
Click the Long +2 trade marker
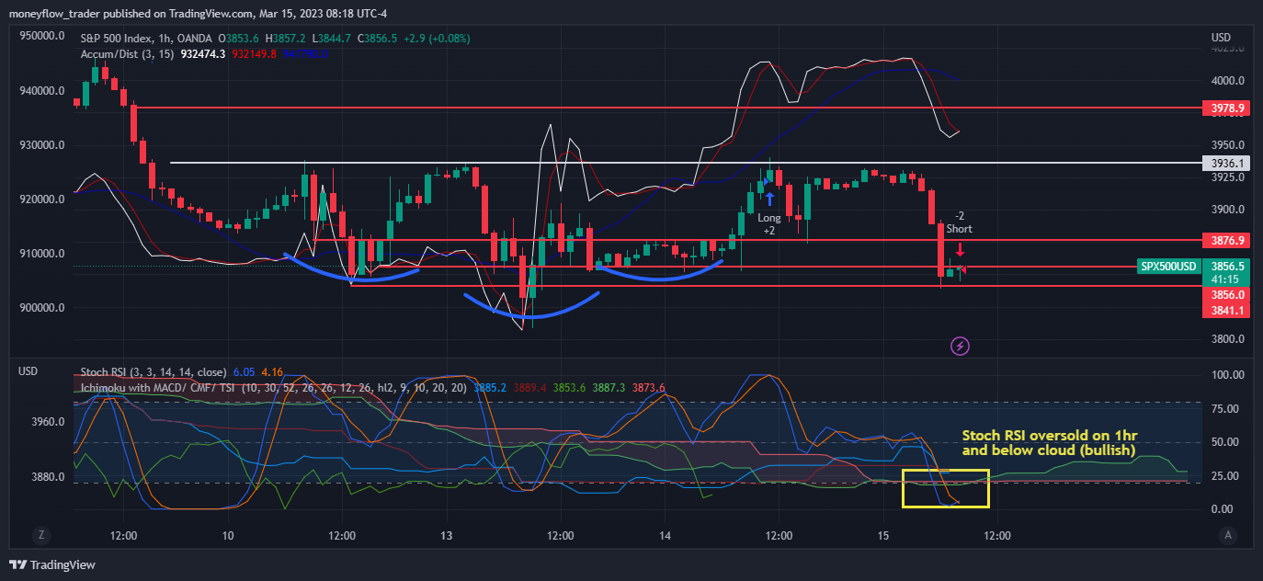coord(769,224)
